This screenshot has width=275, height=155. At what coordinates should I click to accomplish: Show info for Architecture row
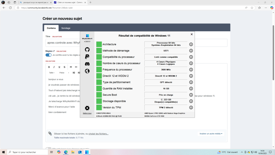click(191, 44)
